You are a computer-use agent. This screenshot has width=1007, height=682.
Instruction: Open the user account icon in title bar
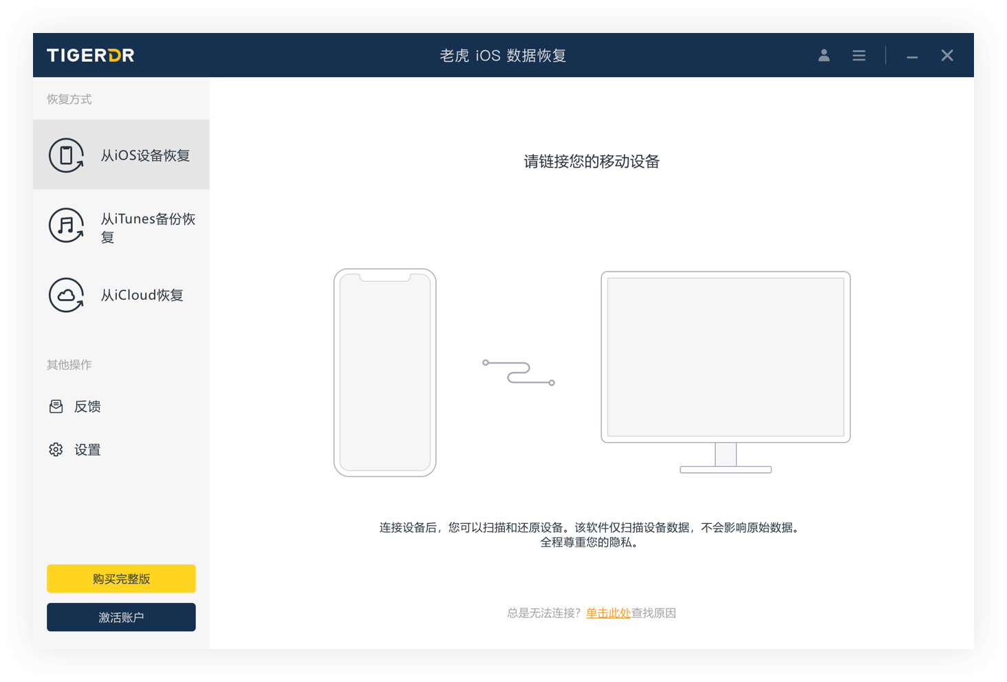[823, 56]
